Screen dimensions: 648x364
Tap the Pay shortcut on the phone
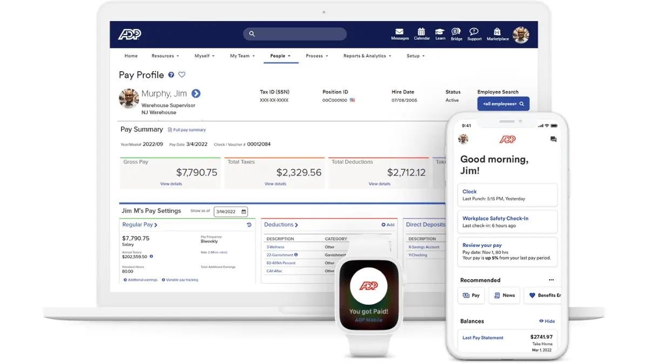point(471,296)
